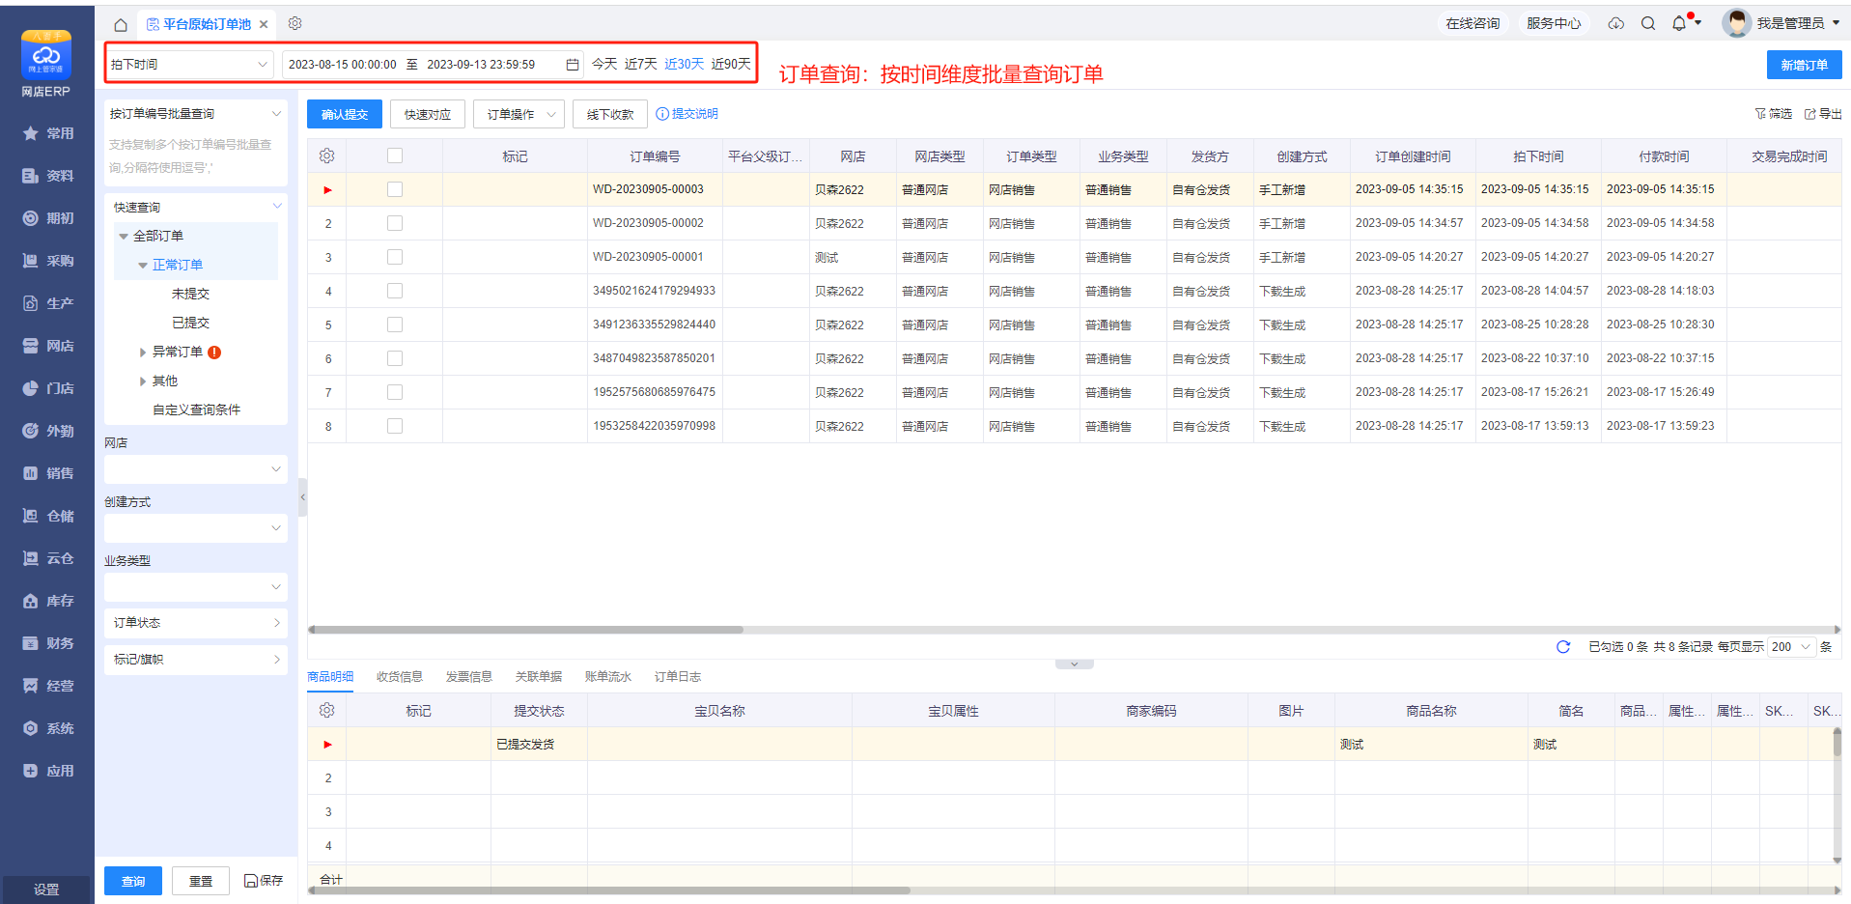Image resolution: width=1851 pixels, height=904 pixels.
Task: Check the box for order WD-20230905-00001
Action: click(x=395, y=257)
